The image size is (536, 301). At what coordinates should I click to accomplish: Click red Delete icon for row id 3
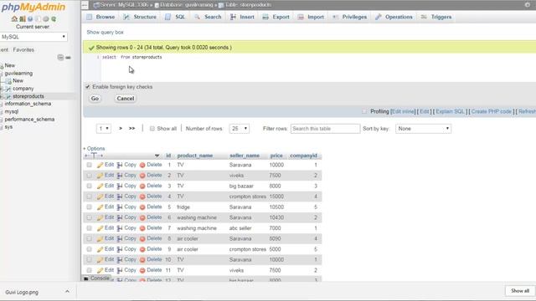coord(142,186)
